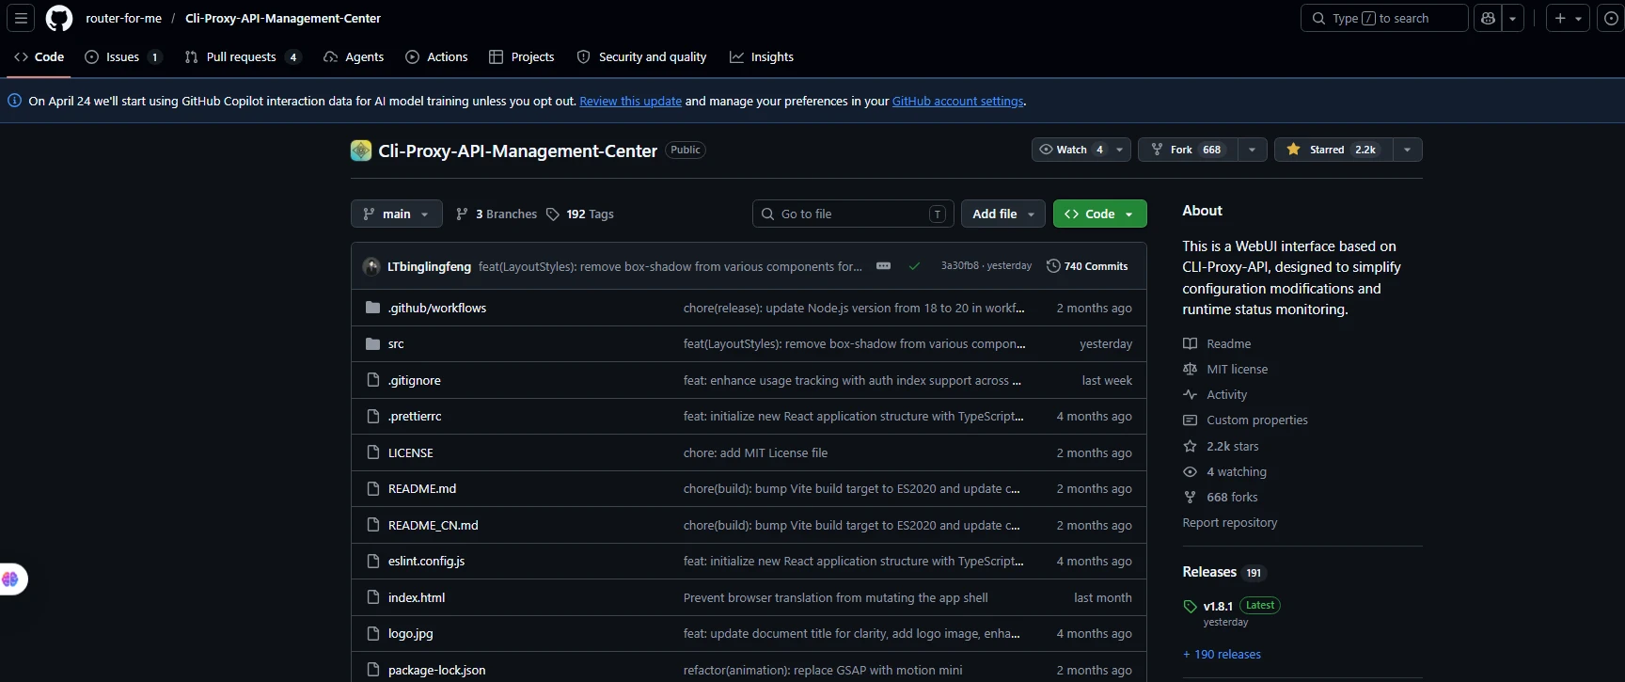Viewport: 1625px width, 682px height.
Task: Open the main branch selector dropdown
Action: 397,214
